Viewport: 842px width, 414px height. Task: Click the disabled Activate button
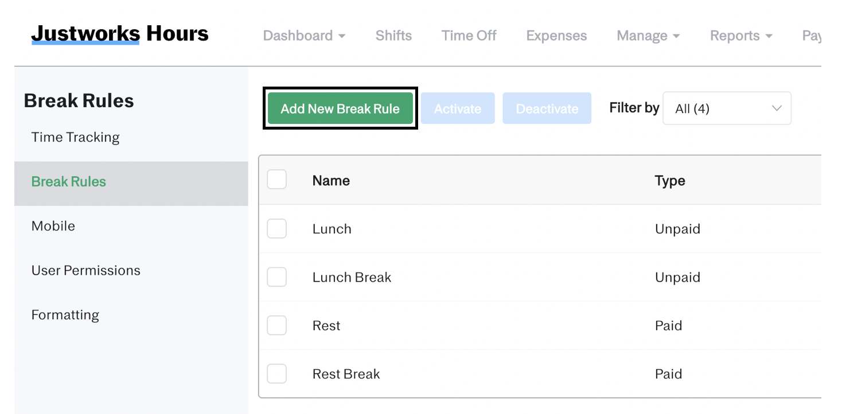tap(457, 108)
